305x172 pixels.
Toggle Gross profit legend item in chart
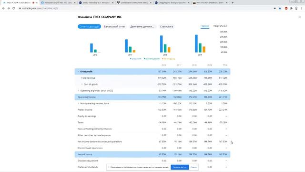pos(135,59)
